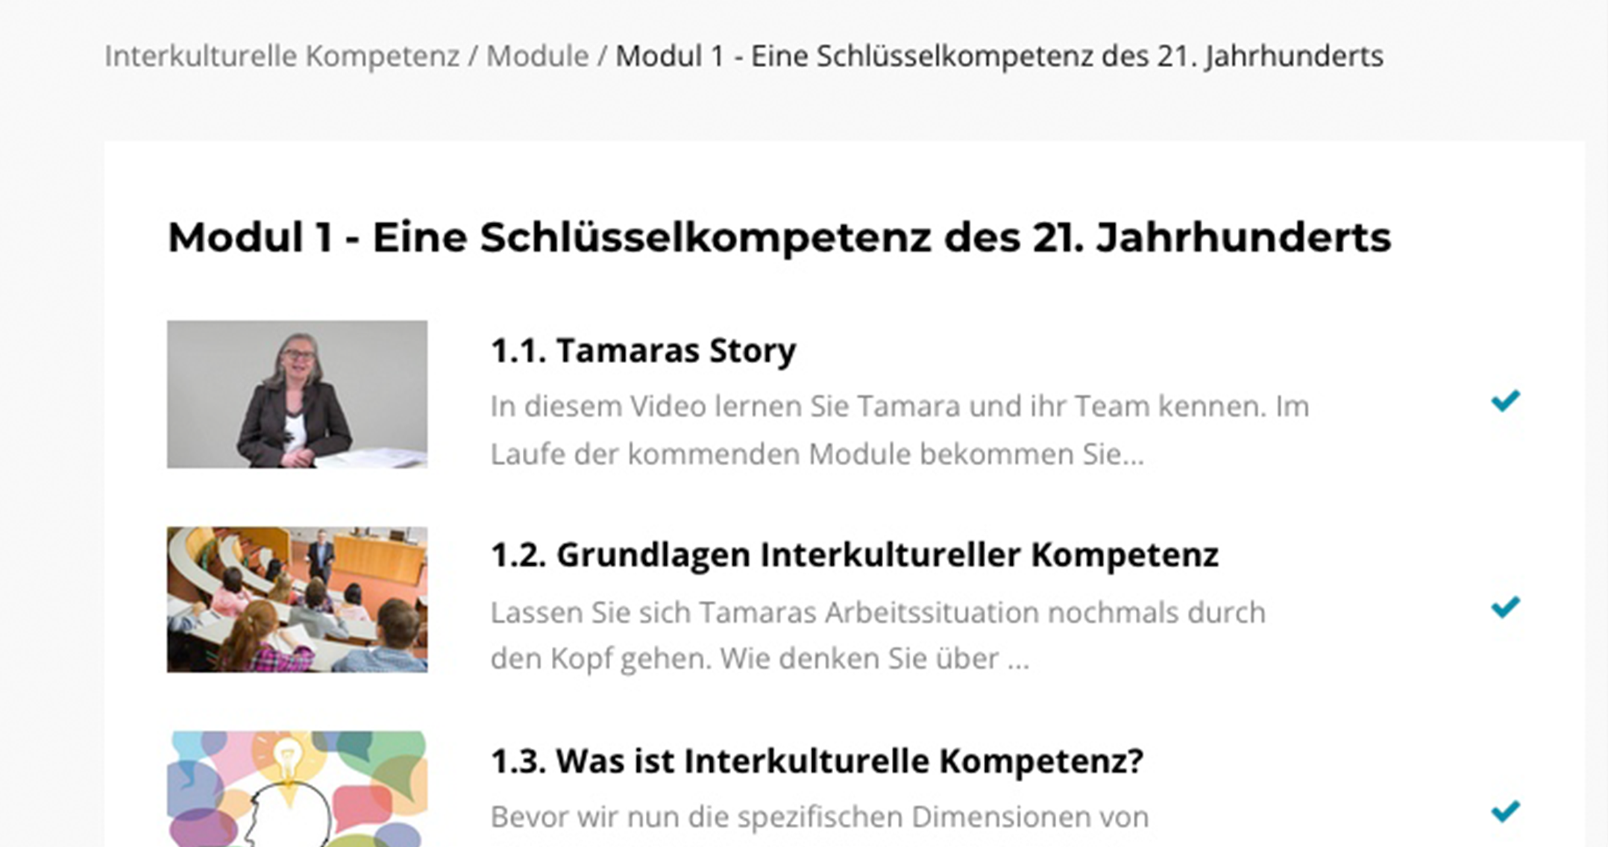The width and height of the screenshot is (1608, 847).
Task: Go to the Module breadcrumb link
Action: coord(537,56)
